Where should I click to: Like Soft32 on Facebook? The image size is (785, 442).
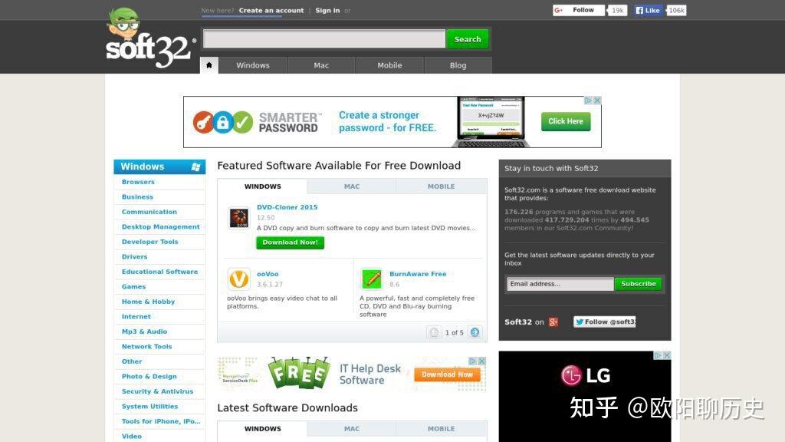(646, 10)
